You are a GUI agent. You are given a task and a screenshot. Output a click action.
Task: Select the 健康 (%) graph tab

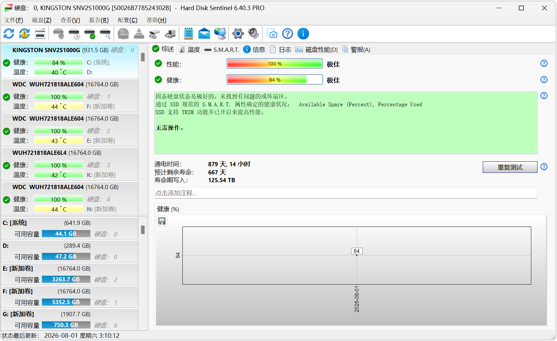point(168,209)
